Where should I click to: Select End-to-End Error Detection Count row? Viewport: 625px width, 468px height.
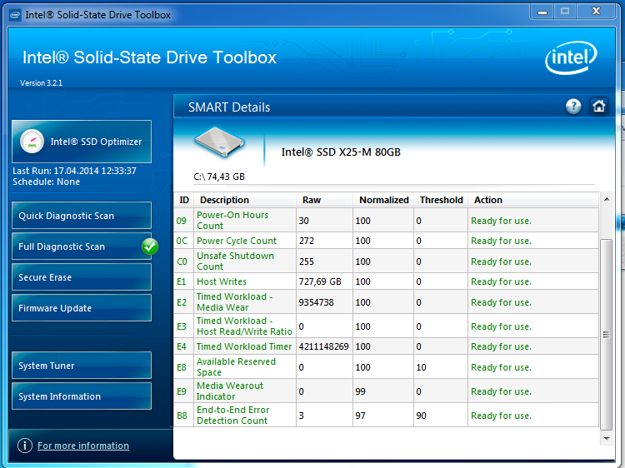point(387,415)
